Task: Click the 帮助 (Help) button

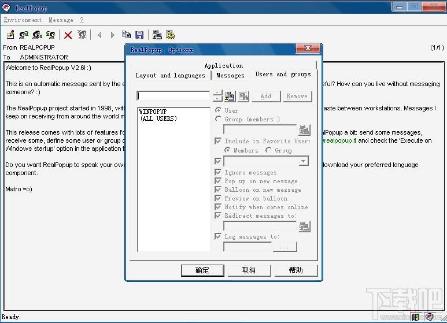Action: coord(296,270)
